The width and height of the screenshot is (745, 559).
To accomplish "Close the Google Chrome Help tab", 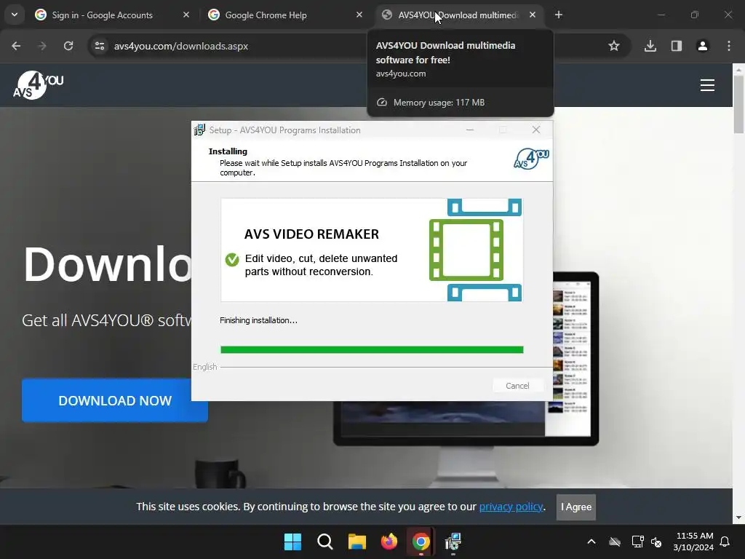I will 359,15.
